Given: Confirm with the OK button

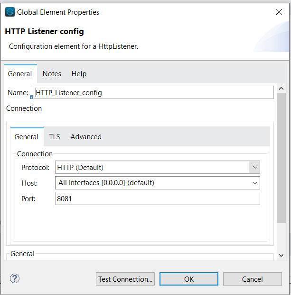Looking at the screenshot, I should coord(189,279).
